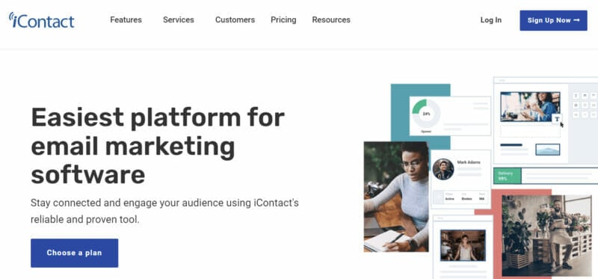
Task: Open the Features menu
Action: coord(126,20)
